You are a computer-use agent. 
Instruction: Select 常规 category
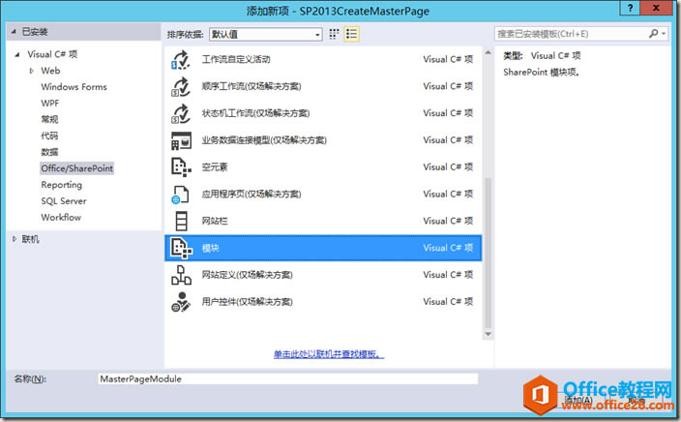49,119
